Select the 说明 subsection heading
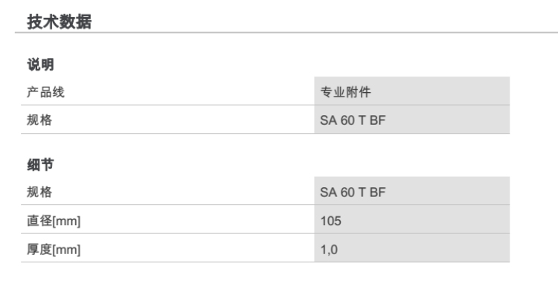Image resolution: width=558 pixels, height=295 pixels. coord(40,65)
